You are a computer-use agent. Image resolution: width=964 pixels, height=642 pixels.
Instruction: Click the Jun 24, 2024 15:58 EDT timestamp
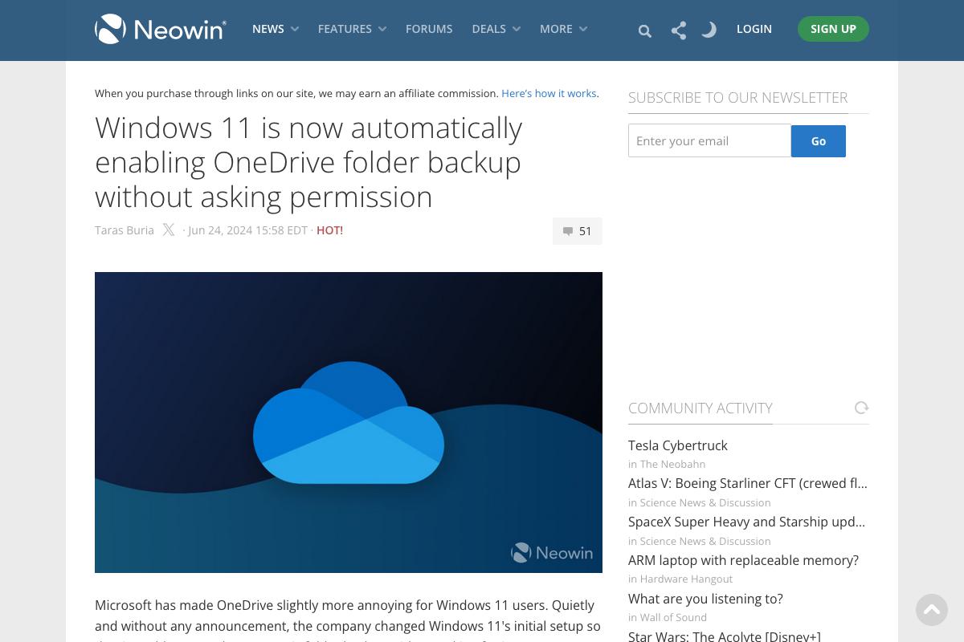pyautogui.click(x=247, y=230)
